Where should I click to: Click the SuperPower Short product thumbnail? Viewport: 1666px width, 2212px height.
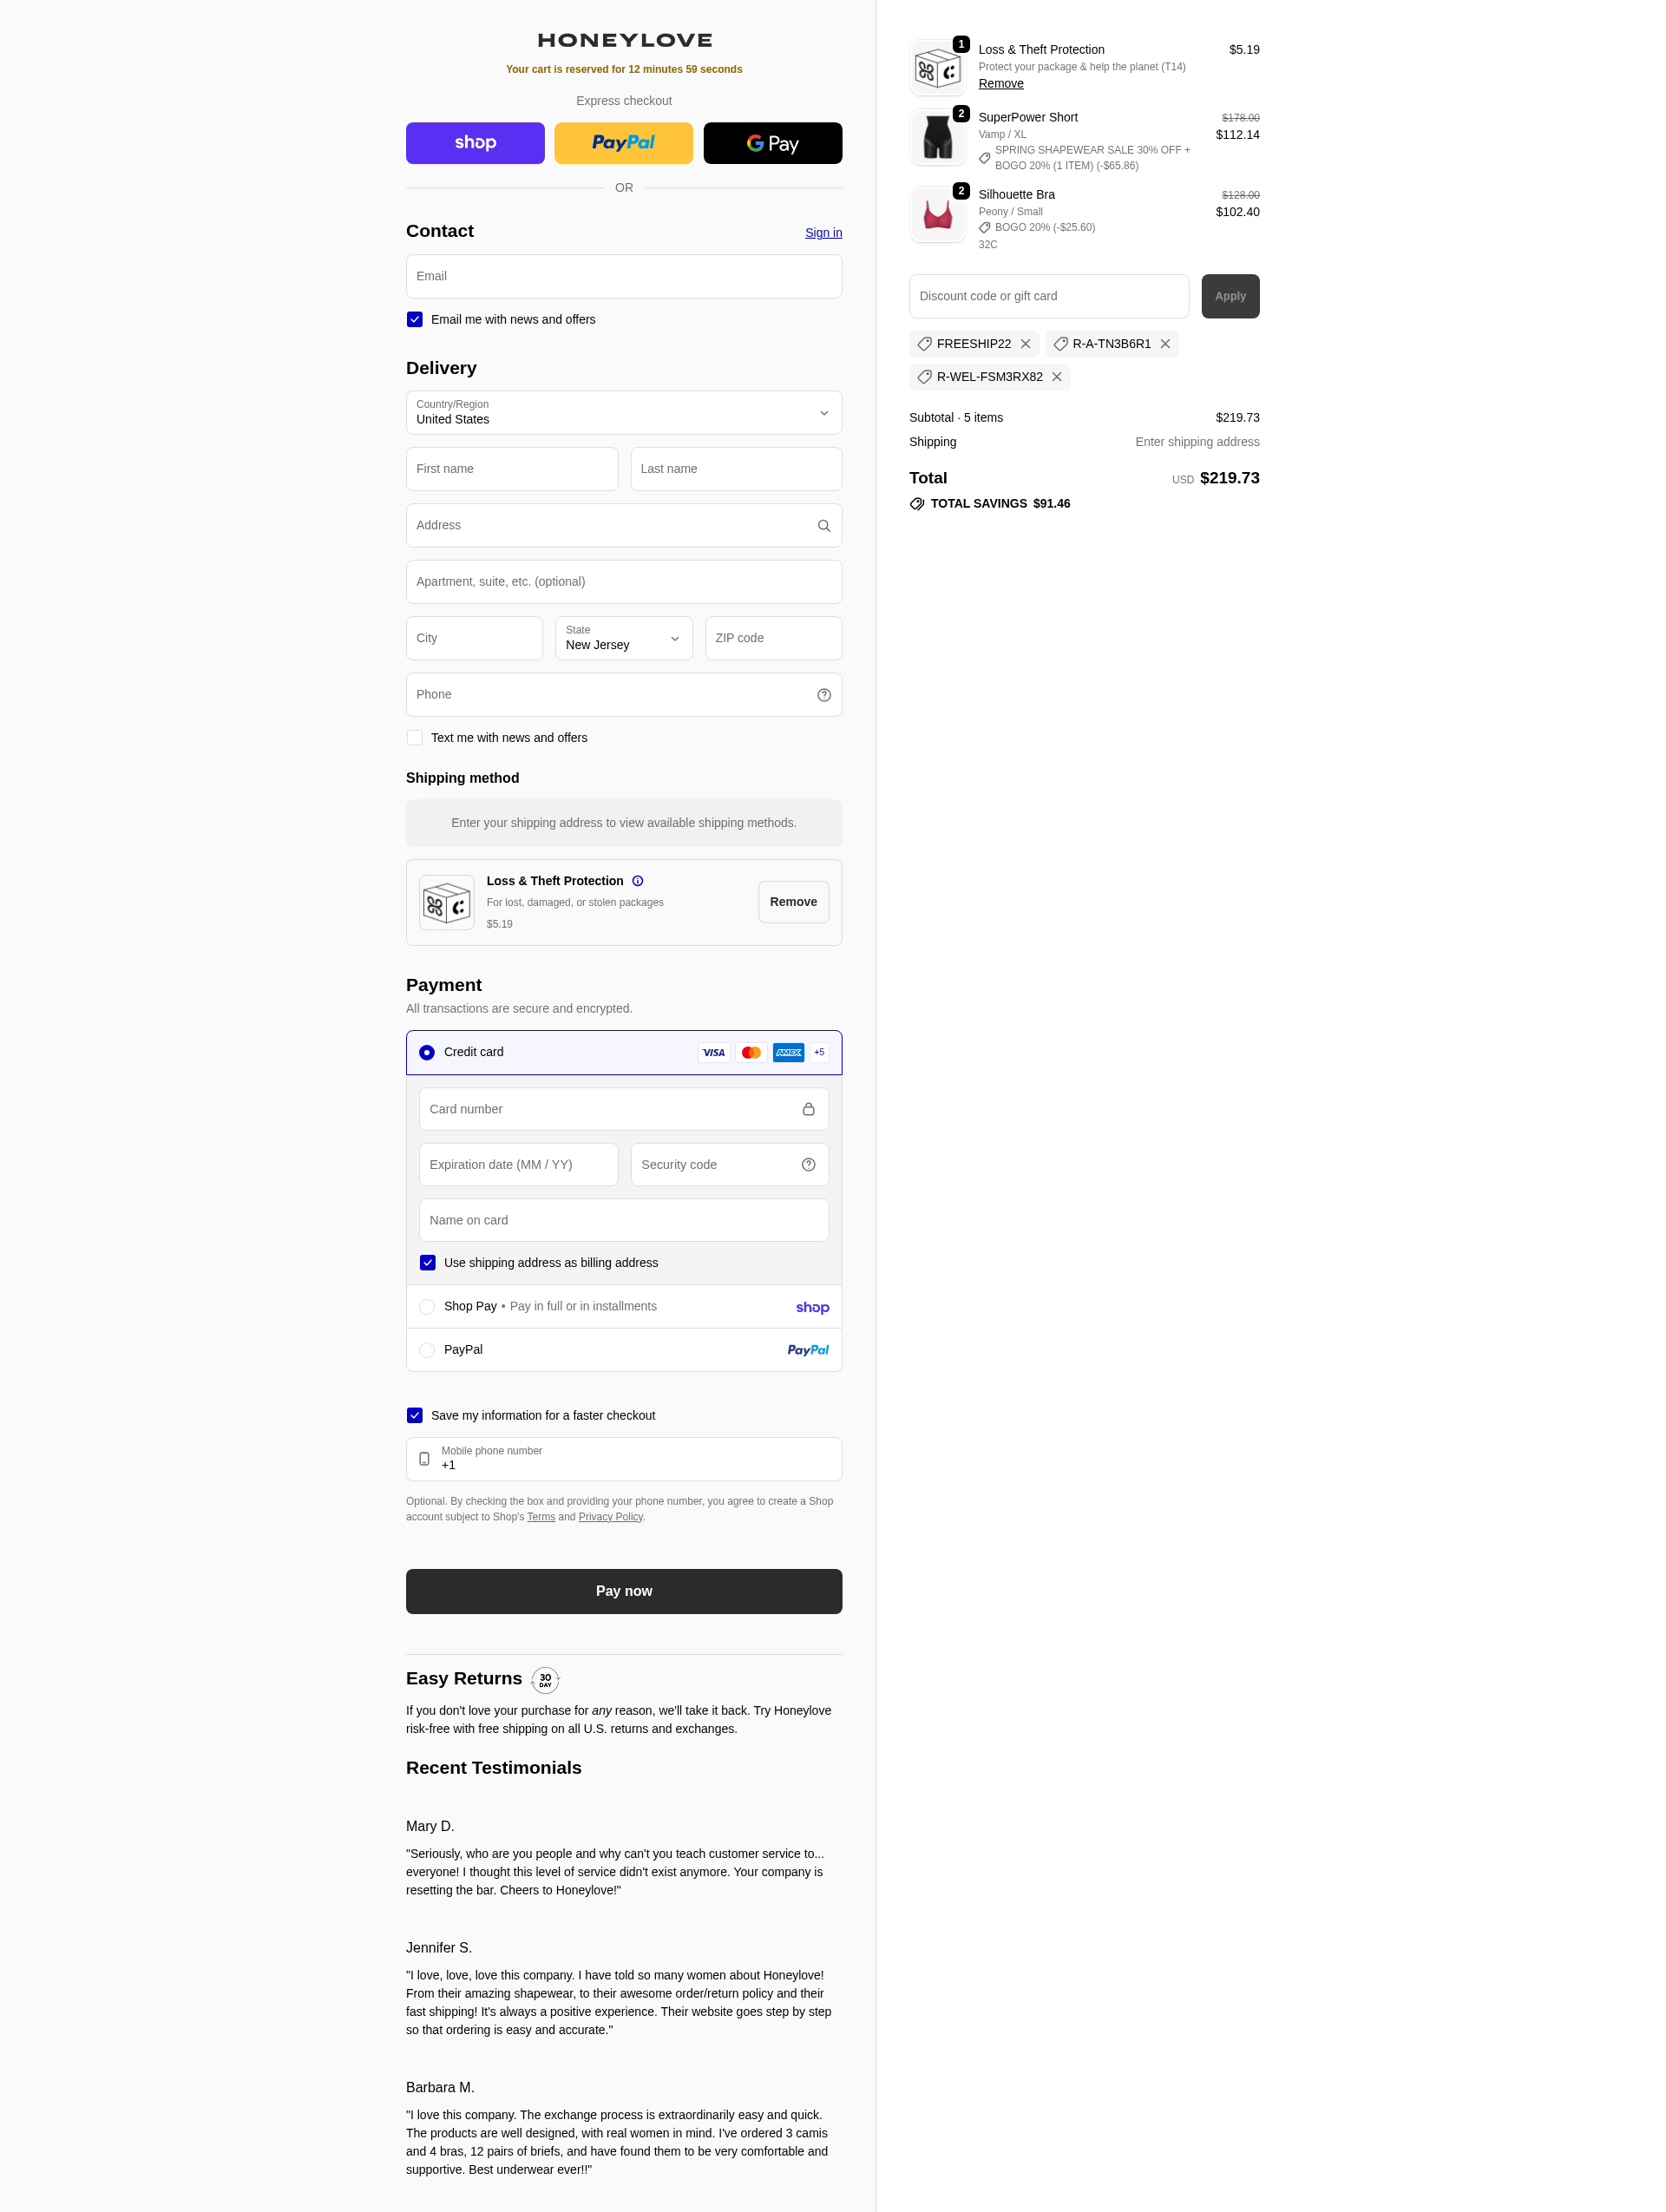pos(937,138)
